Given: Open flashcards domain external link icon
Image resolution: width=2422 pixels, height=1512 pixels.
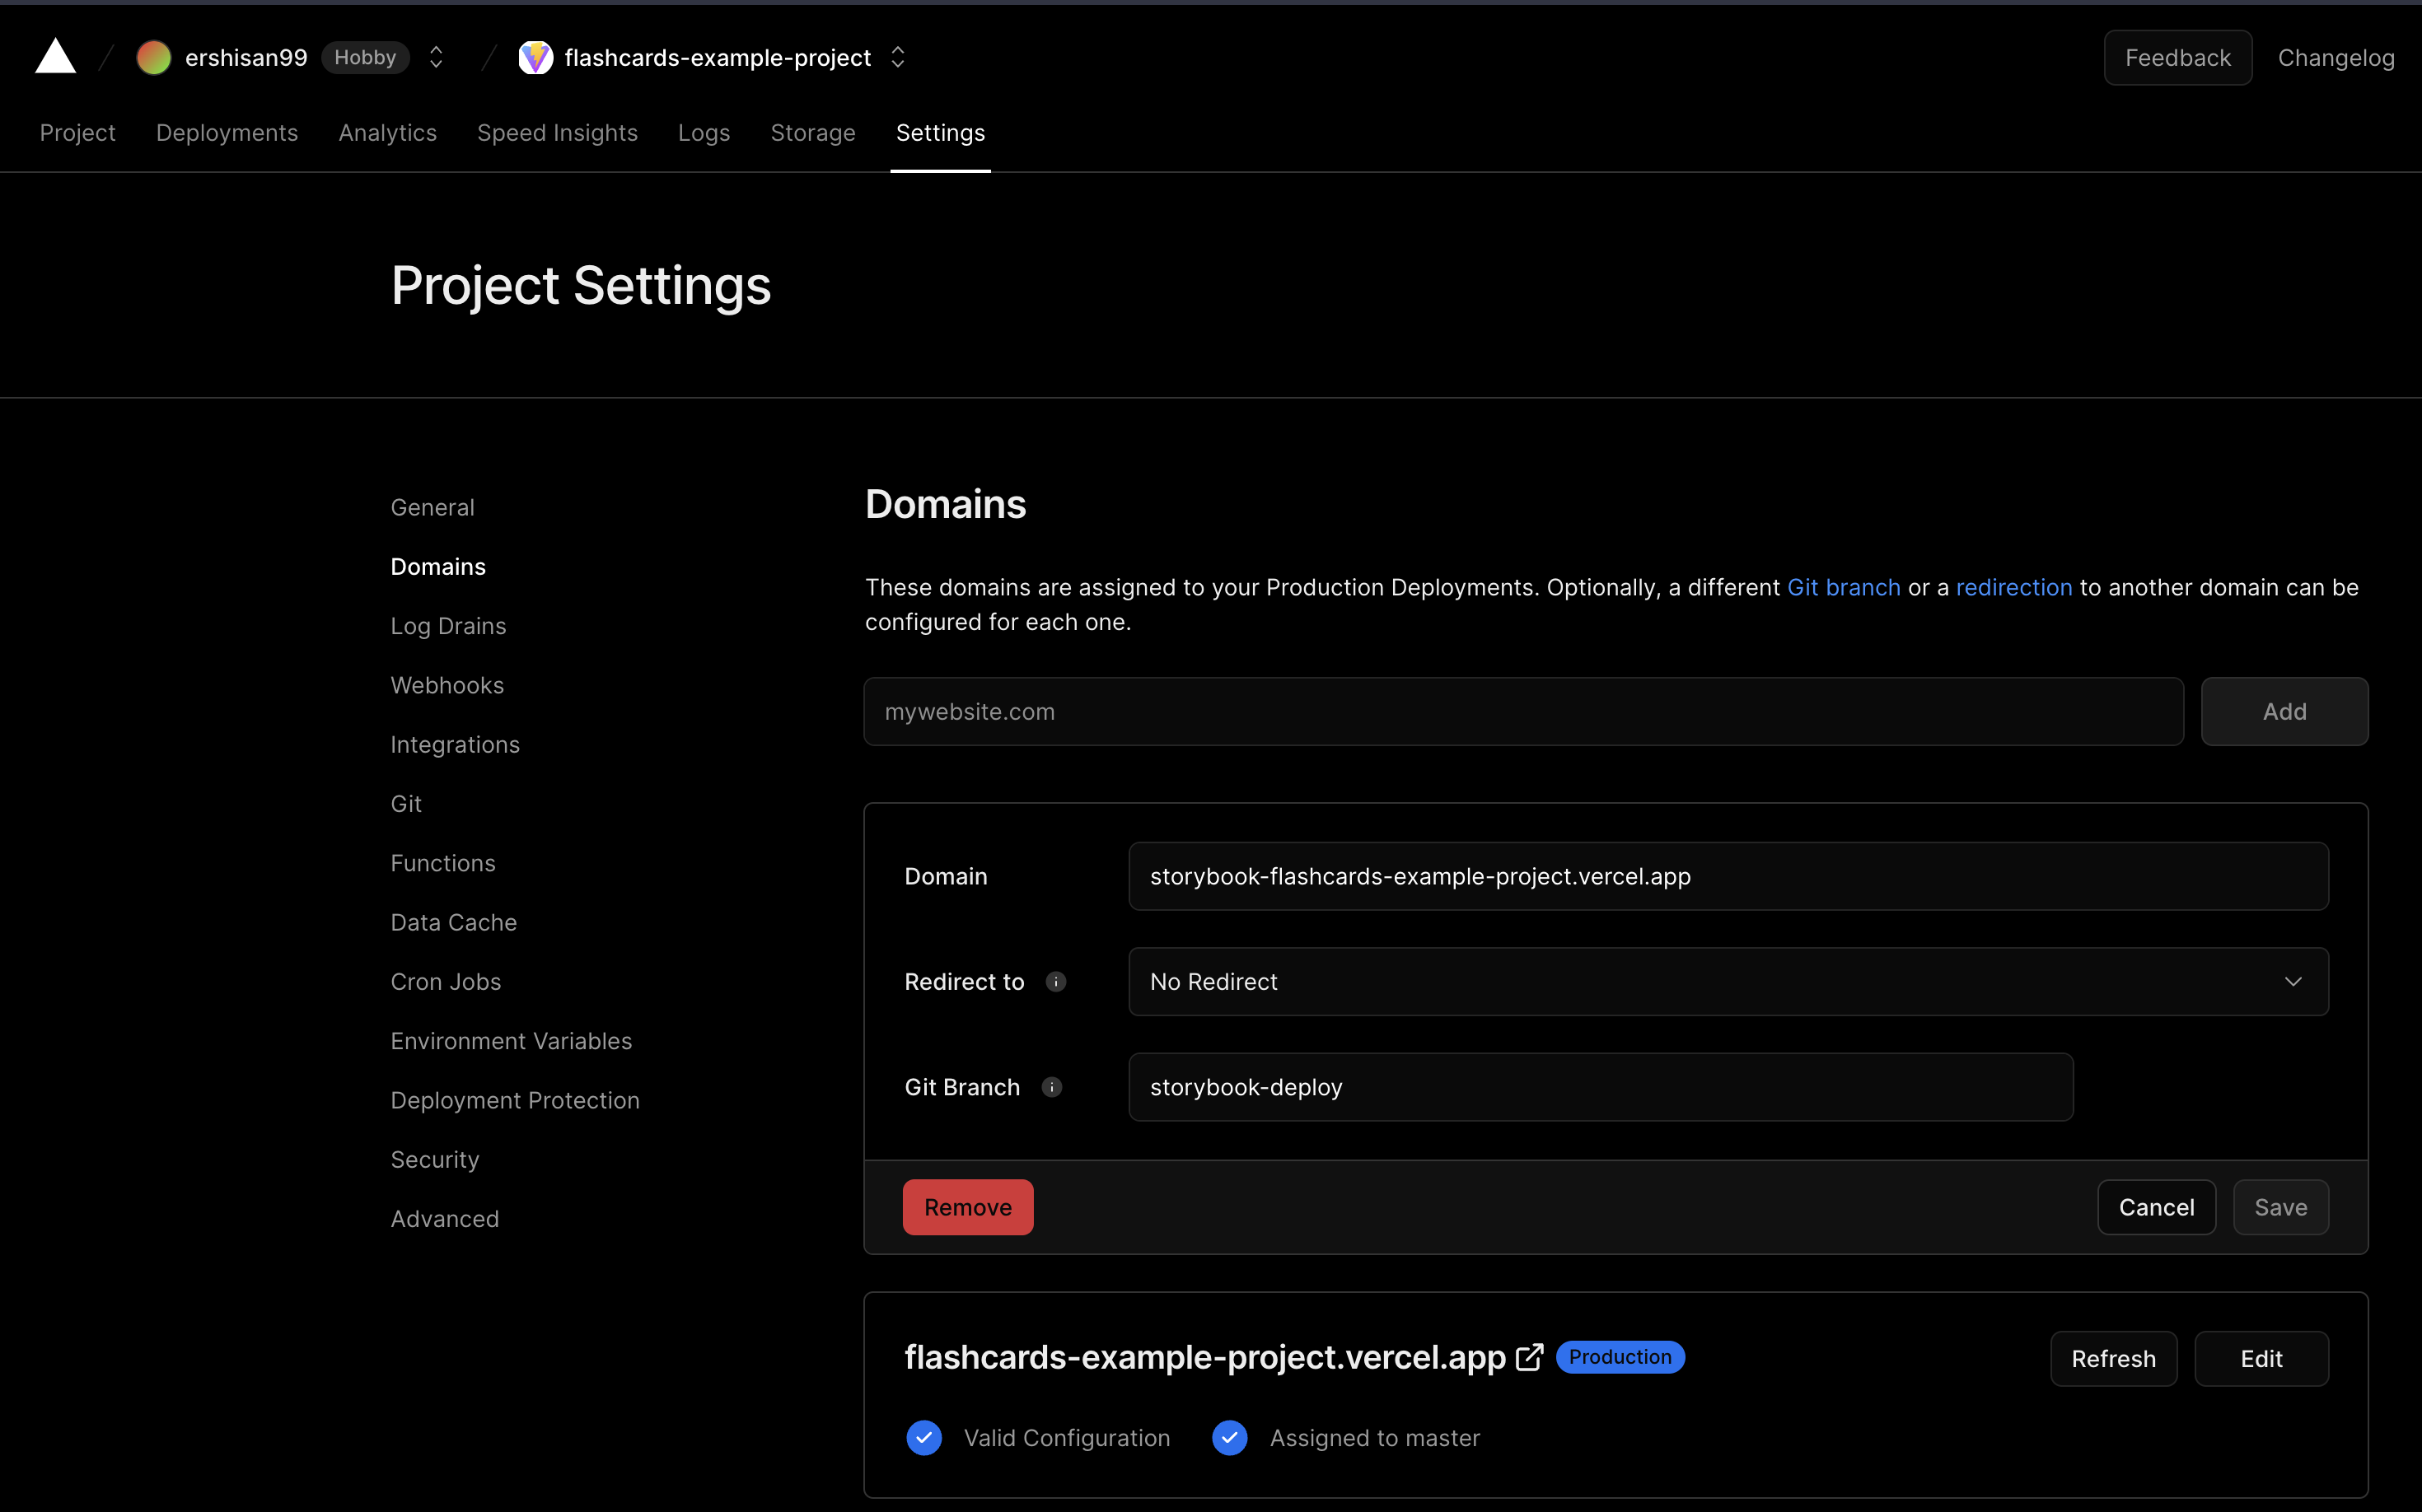Looking at the screenshot, I should coord(1529,1357).
